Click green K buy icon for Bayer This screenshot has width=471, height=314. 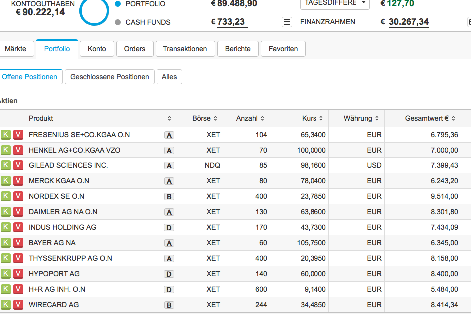tap(6, 243)
